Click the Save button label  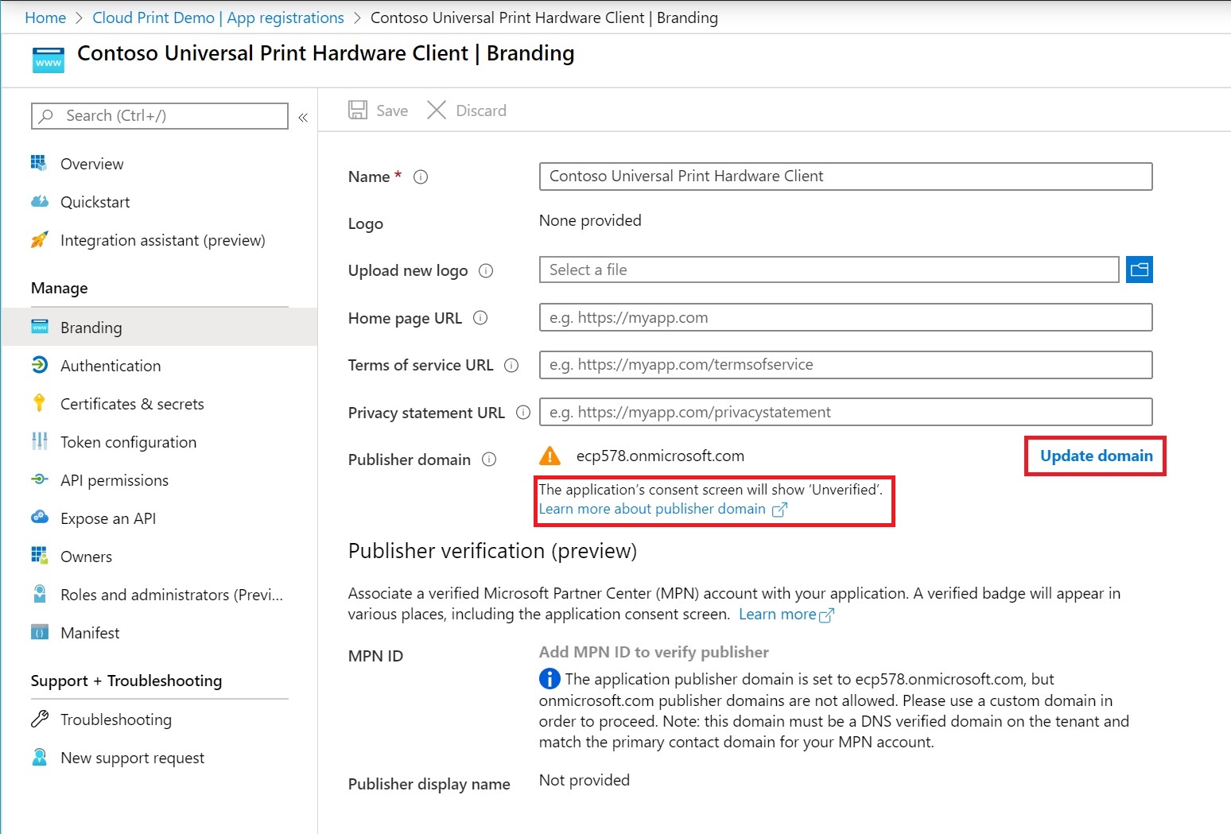[392, 111]
